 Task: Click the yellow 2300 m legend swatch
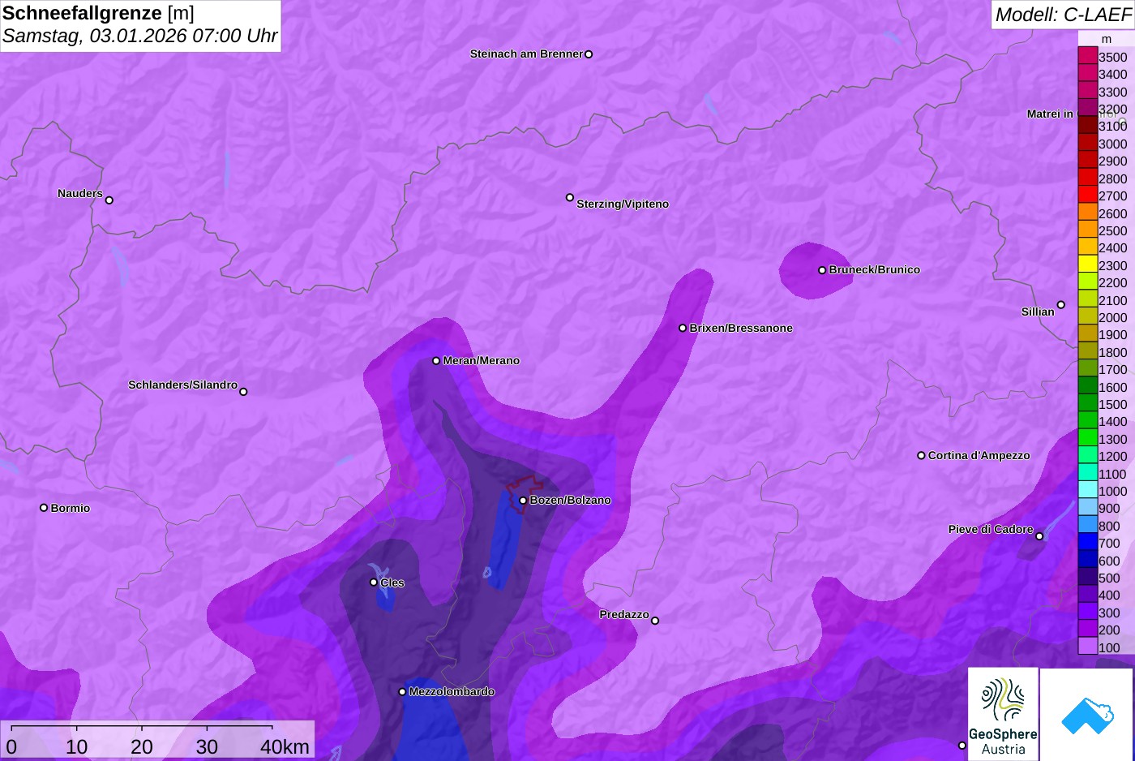[1087, 265]
